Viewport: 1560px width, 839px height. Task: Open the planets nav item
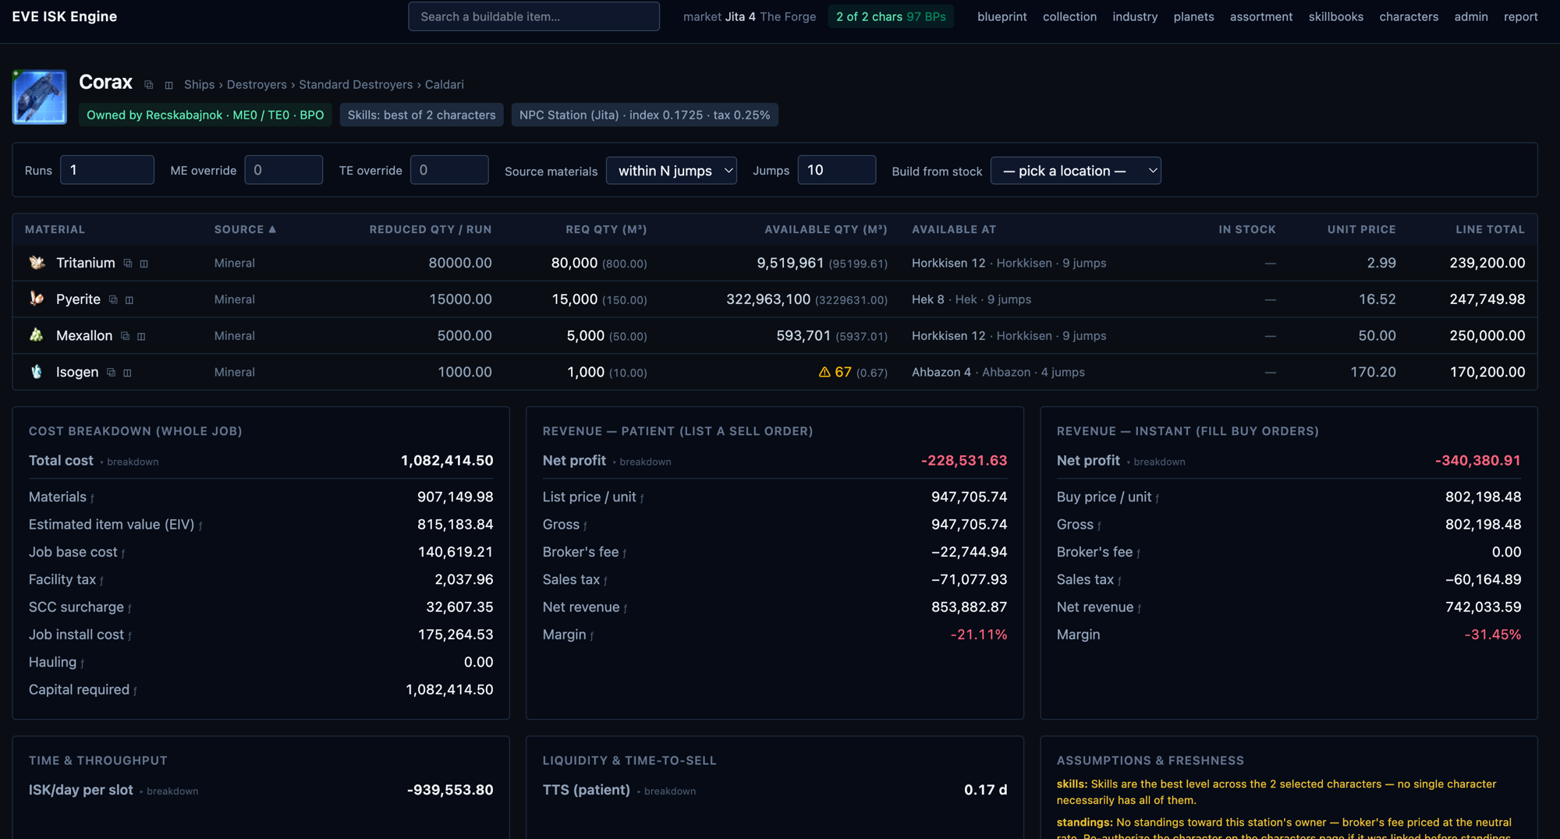pyautogui.click(x=1193, y=16)
